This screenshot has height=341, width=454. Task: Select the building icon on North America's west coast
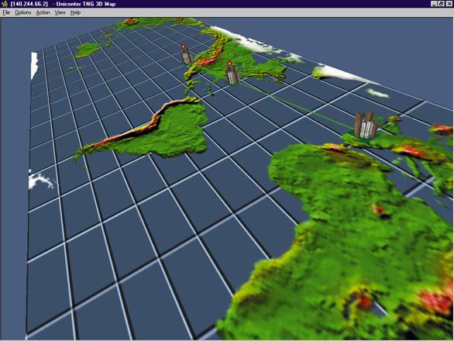click(x=186, y=56)
